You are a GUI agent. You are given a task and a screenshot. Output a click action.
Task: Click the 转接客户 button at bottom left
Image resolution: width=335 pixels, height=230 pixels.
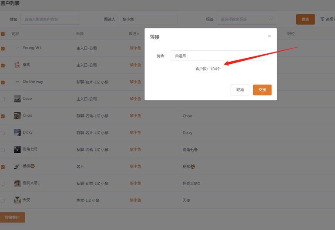[12, 217]
